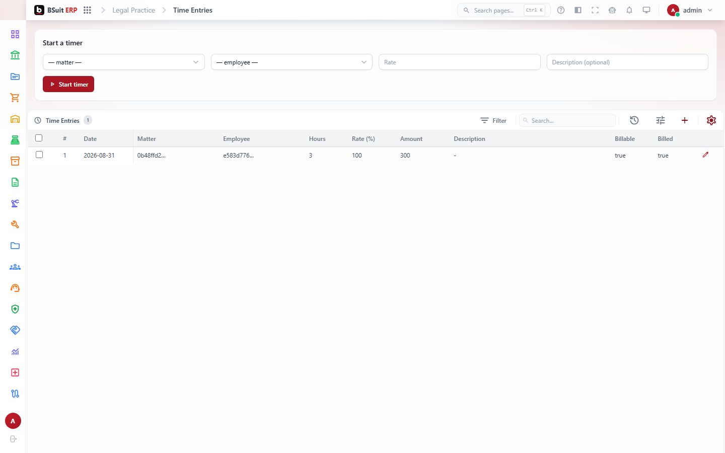Open the help question mark icon
725x453 pixels.
(561, 10)
